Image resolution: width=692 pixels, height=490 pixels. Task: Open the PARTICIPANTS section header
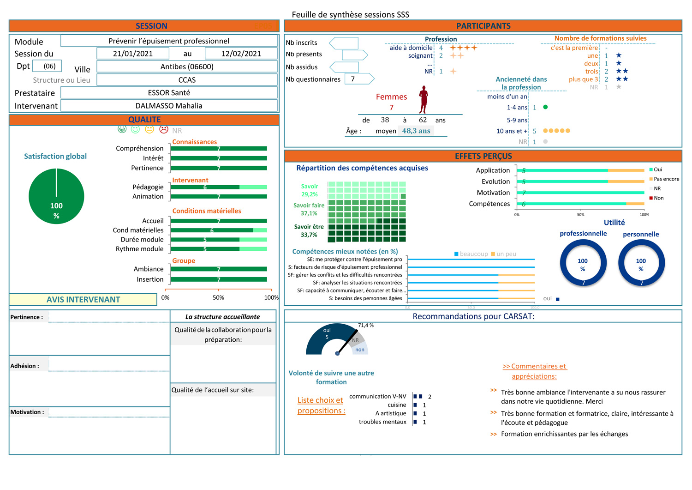coord(483,26)
